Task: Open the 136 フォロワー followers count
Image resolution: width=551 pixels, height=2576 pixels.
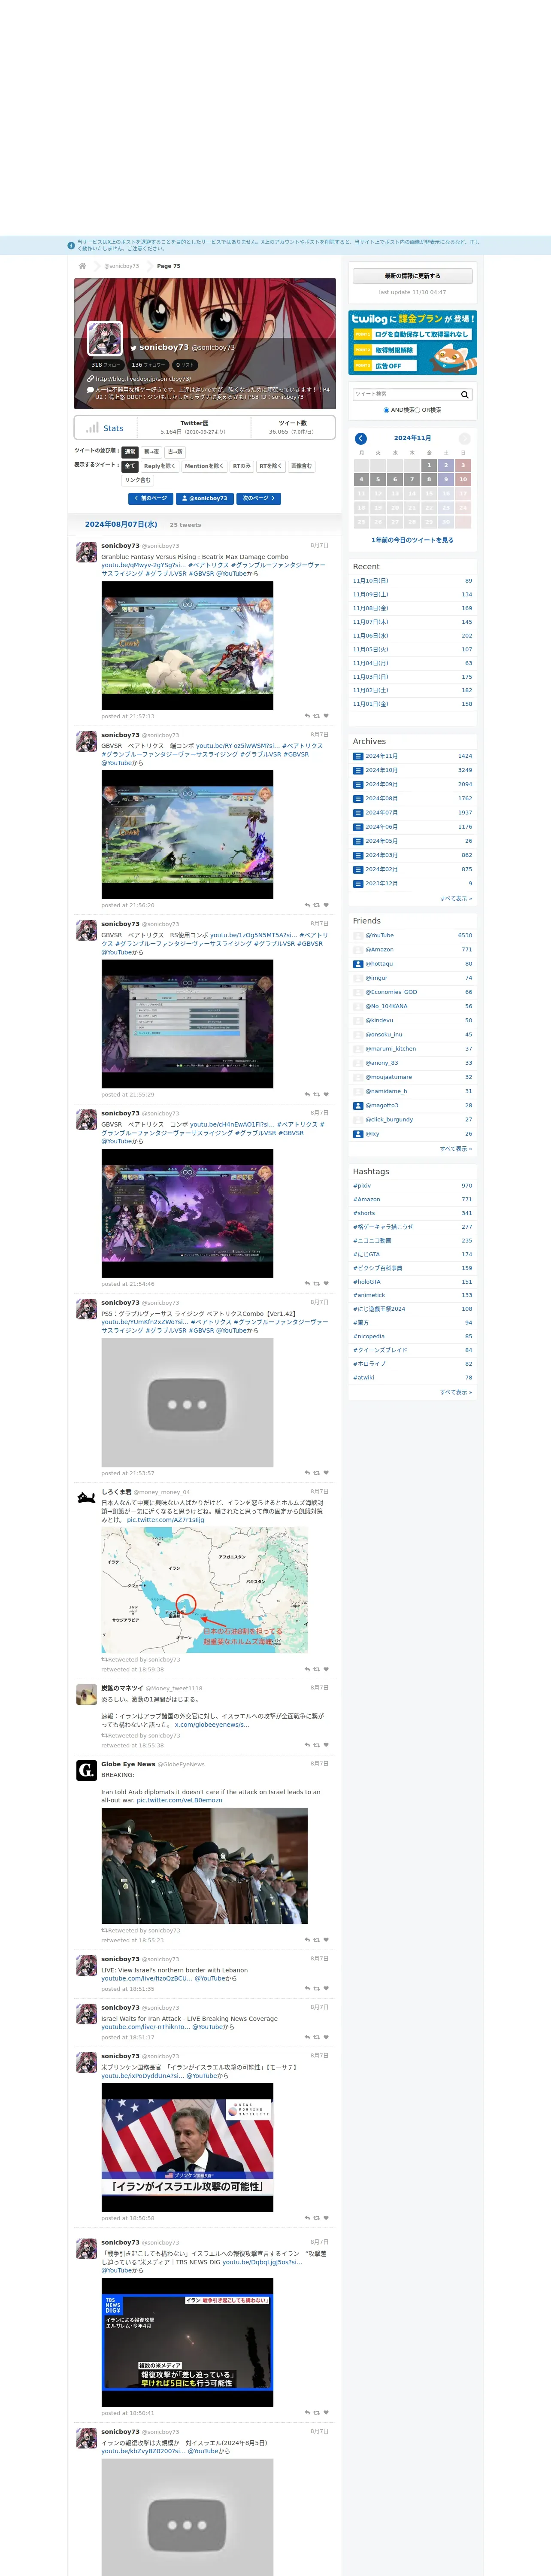Action: tap(148, 365)
